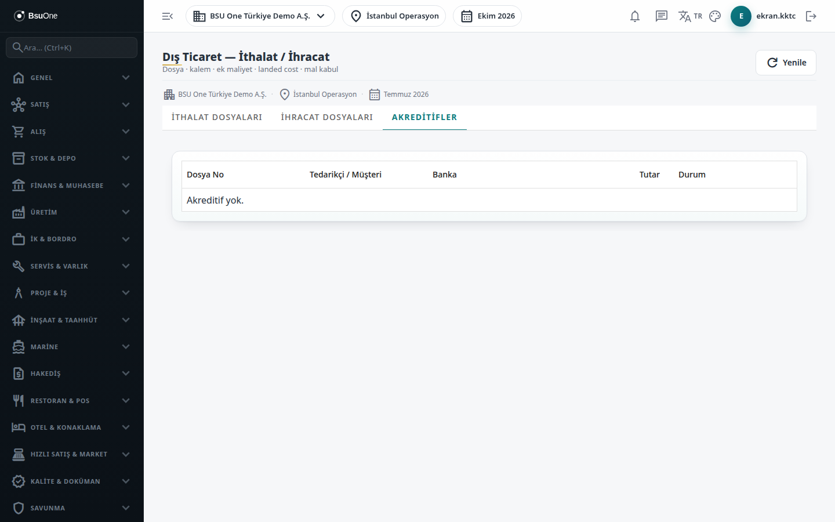Click the BsuOne logo
The image size is (835, 522).
(36, 16)
